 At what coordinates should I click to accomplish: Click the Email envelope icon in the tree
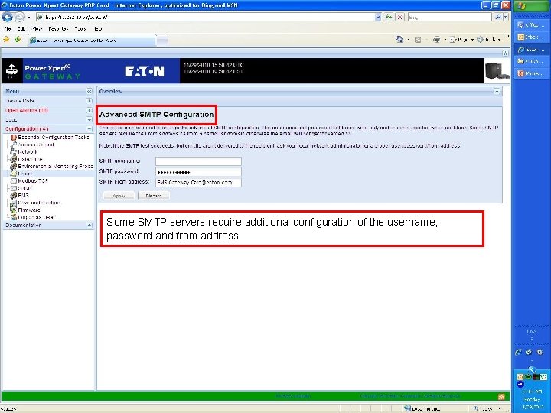point(13,174)
